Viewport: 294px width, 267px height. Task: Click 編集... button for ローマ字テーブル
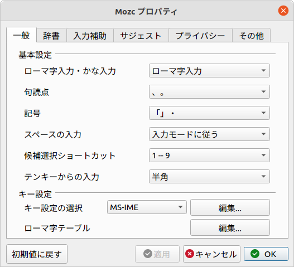click(230, 227)
